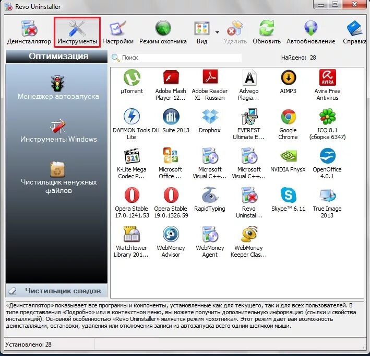Image resolution: width=370 pixels, height=356 pixels.
Task: Select WebMoney Keeper Classic icon
Action: tap(249, 234)
